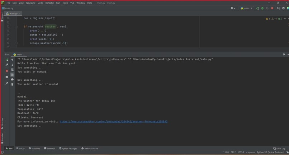Open the Event Log
The image size is (289, 155).
click(x=279, y=148)
